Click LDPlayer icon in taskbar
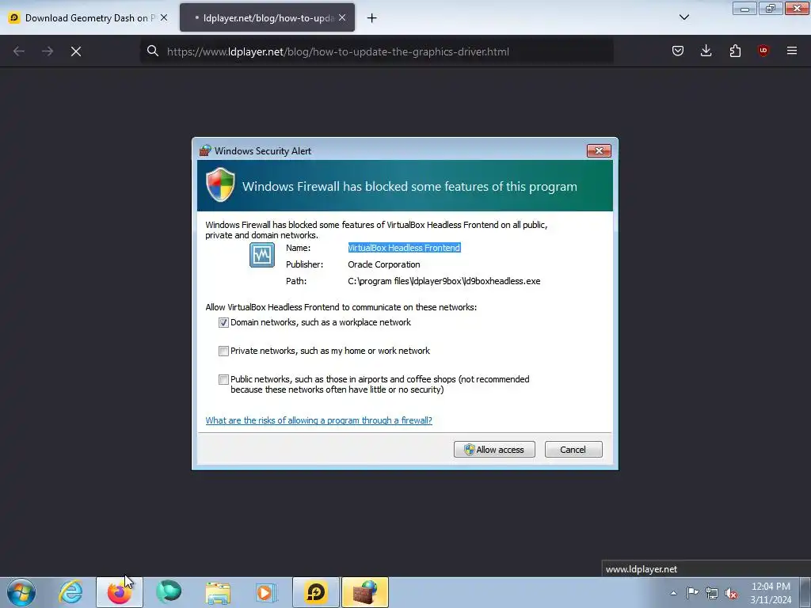Screen dimensions: 811x608 click(316, 592)
